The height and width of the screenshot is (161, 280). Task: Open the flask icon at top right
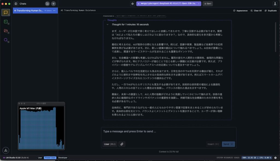point(275,4)
